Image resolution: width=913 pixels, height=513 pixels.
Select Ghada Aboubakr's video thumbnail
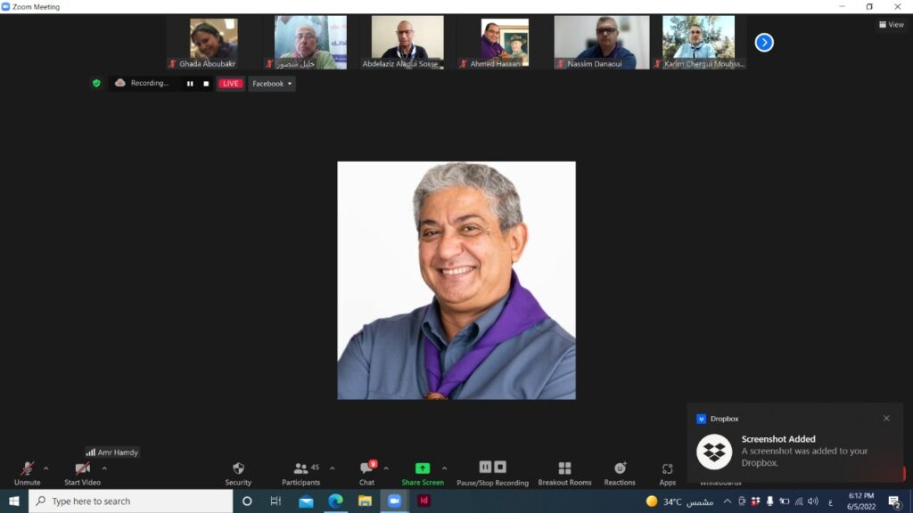[x=213, y=42]
